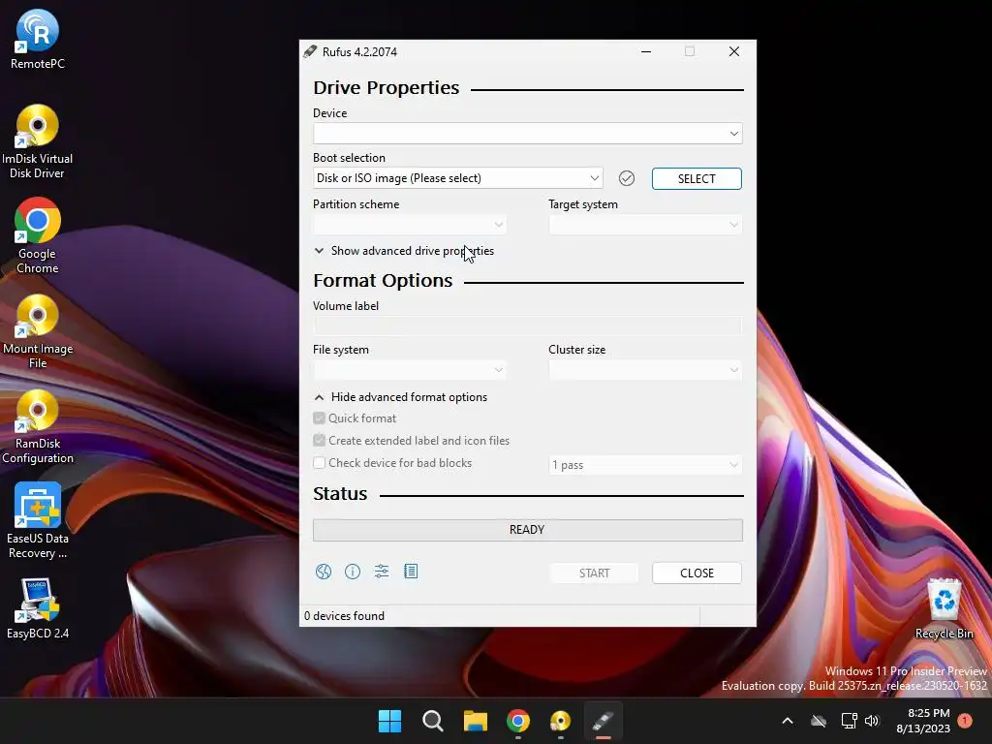The height and width of the screenshot is (744, 992).
Task: Click the 0 devices found status text
Action: click(x=344, y=616)
